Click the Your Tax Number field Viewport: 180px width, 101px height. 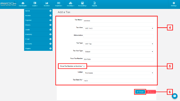coord(118,59)
